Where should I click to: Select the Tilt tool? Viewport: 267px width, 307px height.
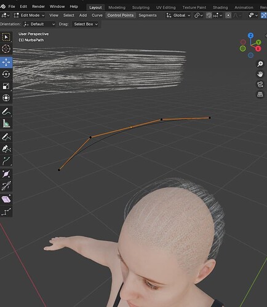click(x=6, y=186)
